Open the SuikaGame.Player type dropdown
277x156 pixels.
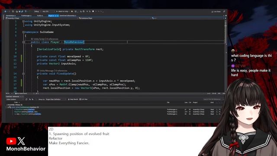click(x=115, y=18)
